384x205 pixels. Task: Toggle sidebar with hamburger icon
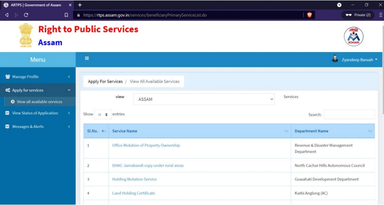87,58
